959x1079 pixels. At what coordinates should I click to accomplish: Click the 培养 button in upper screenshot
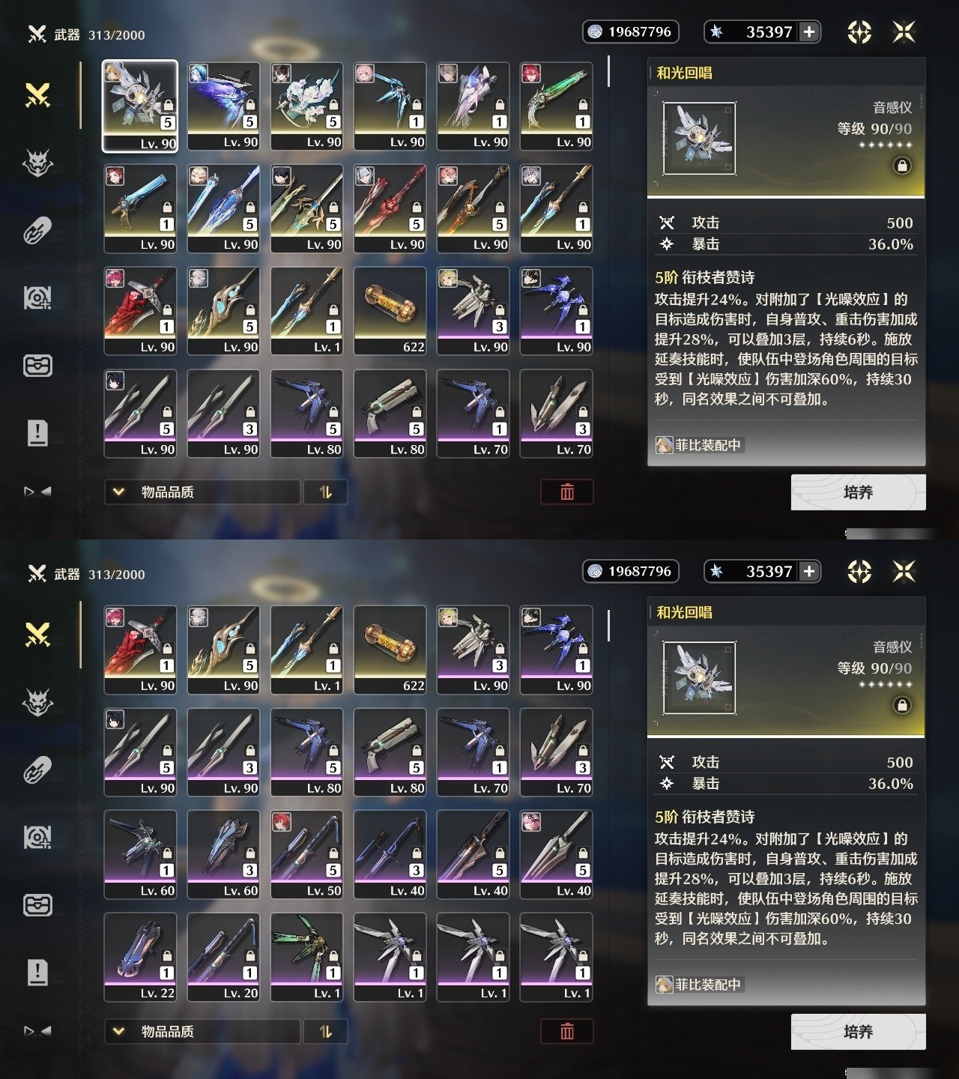coord(859,492)
